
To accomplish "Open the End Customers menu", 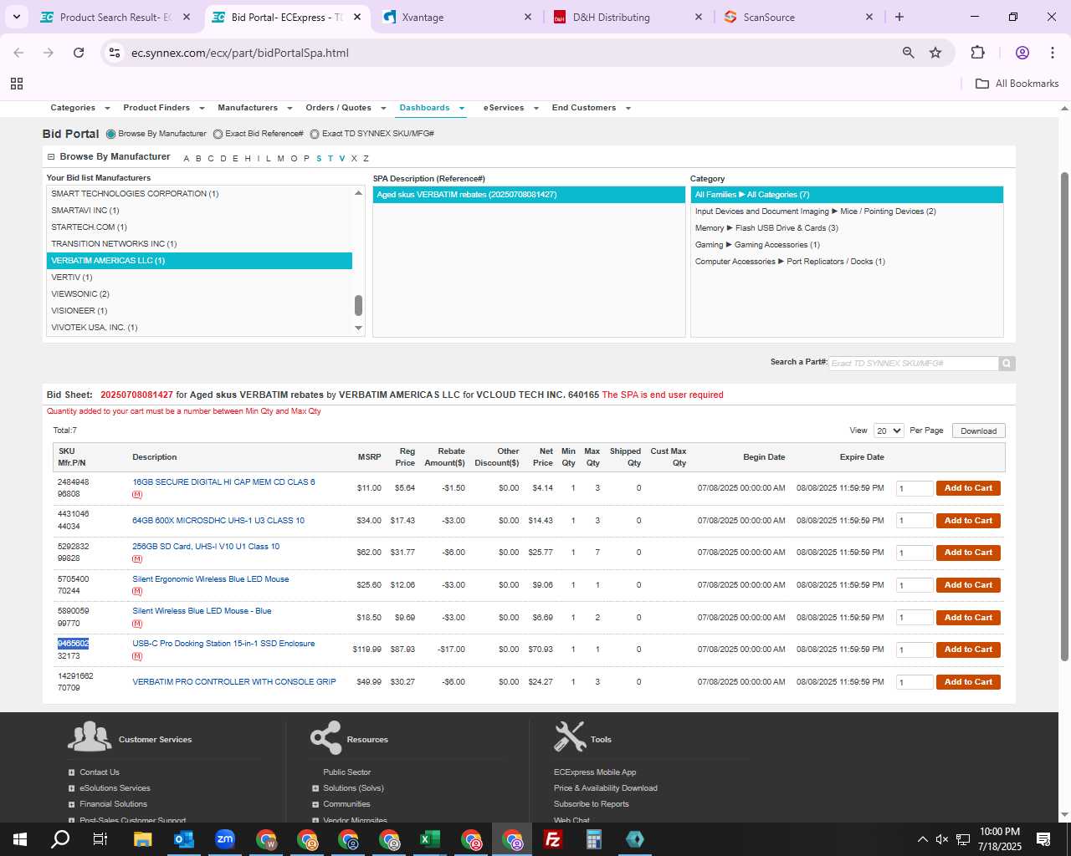I will click(x=591, y=108).
